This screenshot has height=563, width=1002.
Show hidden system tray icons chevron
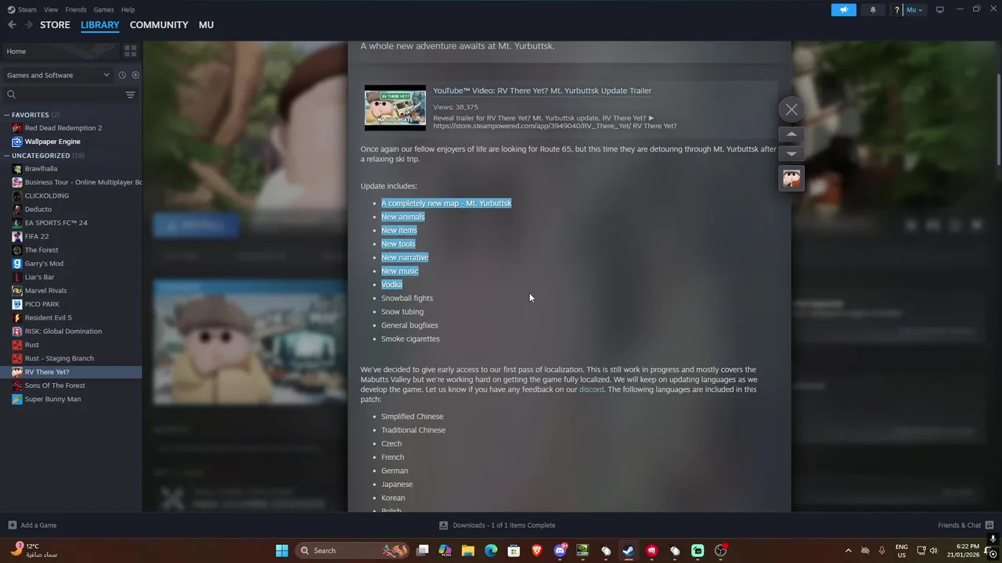click(x=848, y=550)
